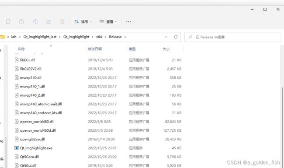
Task: Click the Copy icon in the toolbar
Action: tap(8, 21)
